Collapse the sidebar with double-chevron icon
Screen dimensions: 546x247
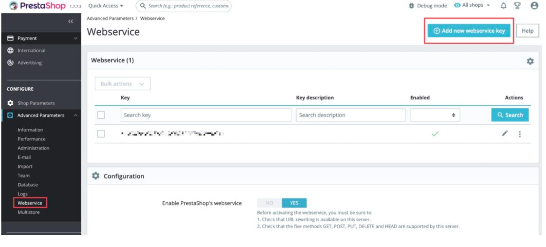click(x=71, y=22)
